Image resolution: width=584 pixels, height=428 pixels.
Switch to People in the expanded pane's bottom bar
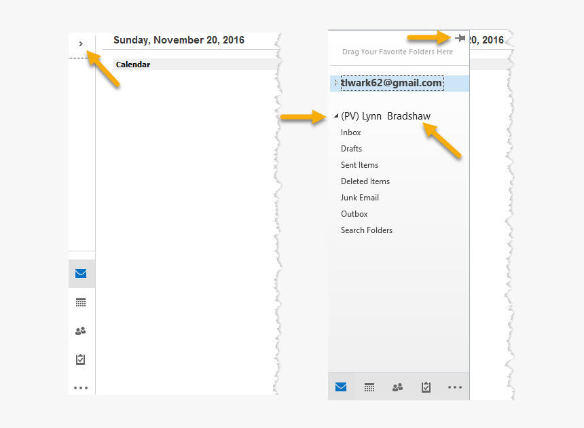[398, 387]
